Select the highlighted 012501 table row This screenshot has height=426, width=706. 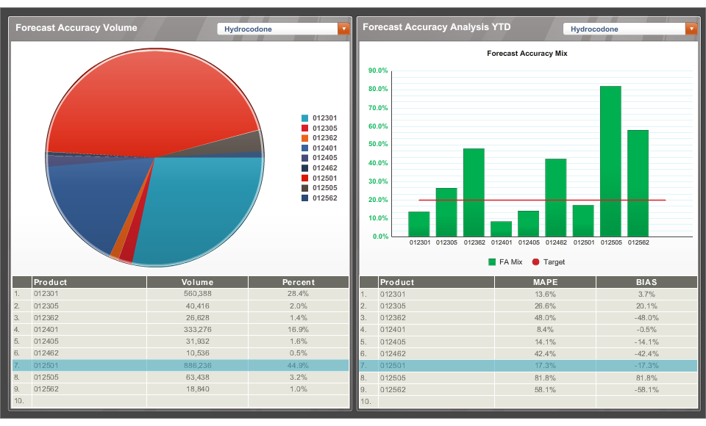[176, 365]
